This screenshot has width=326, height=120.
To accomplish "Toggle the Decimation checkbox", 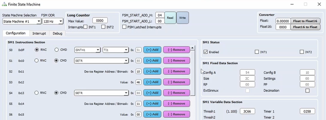I will click(x=307, y=91).
